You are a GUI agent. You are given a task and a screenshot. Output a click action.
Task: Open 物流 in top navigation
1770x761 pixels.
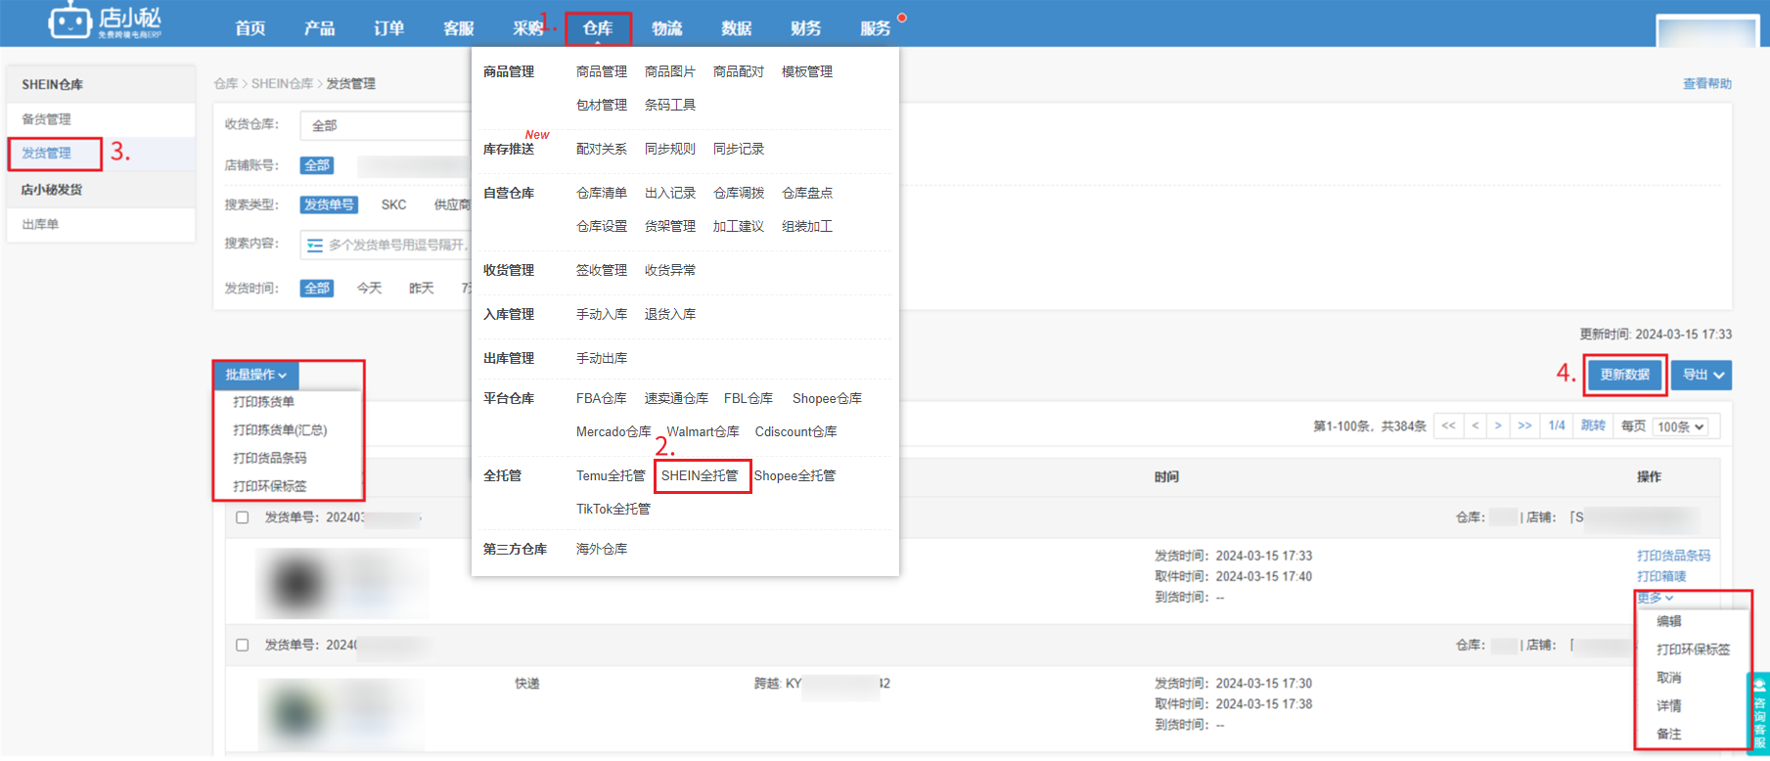coord(667,28)
